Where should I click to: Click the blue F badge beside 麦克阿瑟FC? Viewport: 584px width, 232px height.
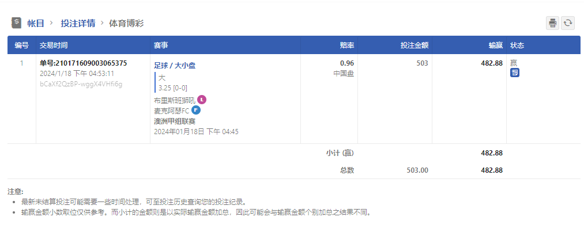(196, 110)
